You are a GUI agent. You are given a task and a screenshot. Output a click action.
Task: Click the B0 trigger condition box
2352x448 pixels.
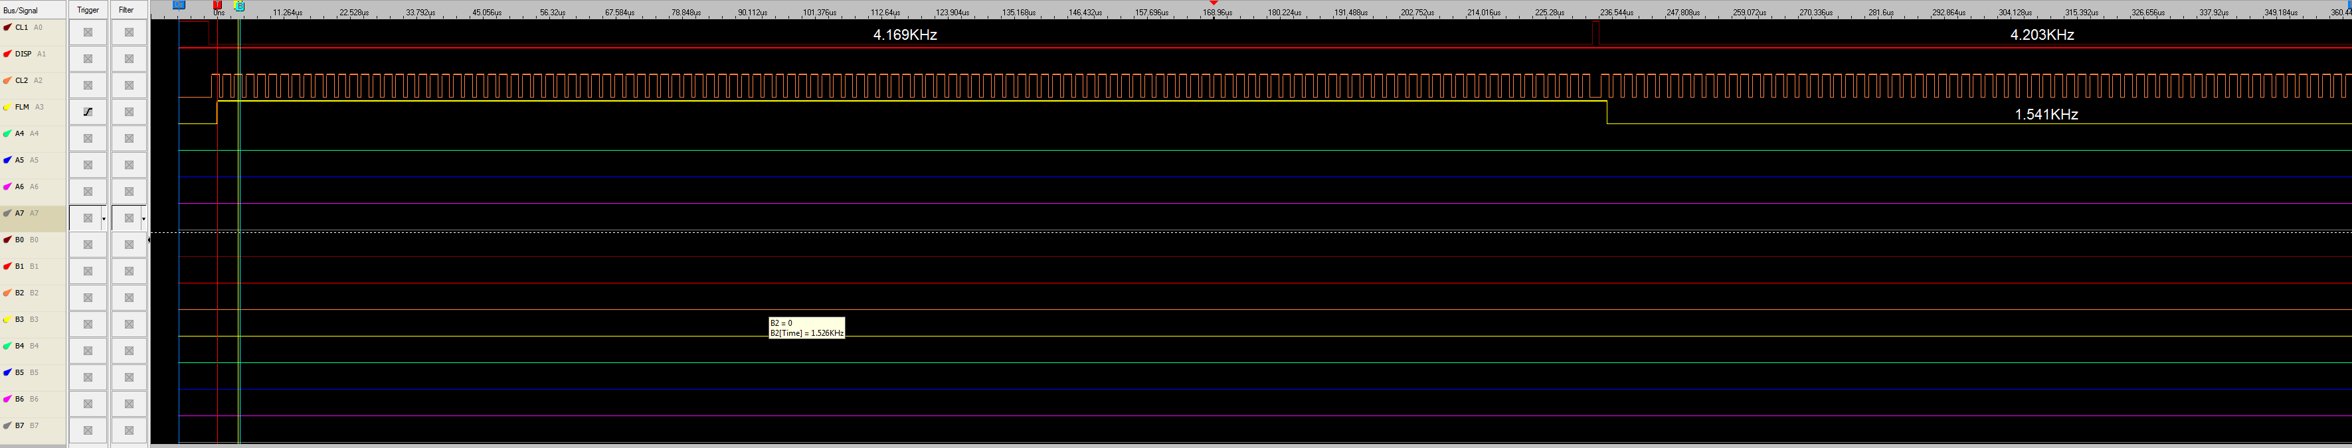pyautogui.click(x=88, y=244)
